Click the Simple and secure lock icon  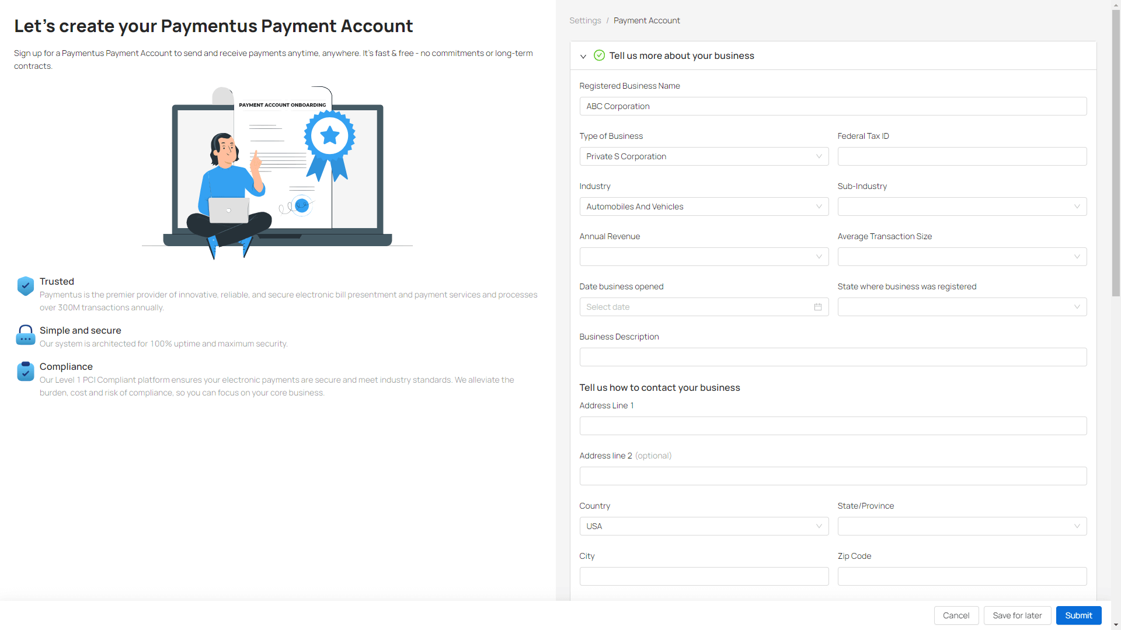tap(25, 335)
